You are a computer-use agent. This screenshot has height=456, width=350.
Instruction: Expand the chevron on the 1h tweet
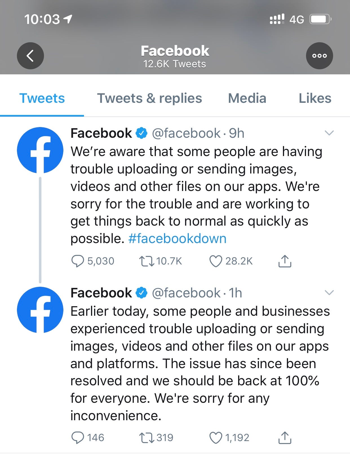click(329, 293)
